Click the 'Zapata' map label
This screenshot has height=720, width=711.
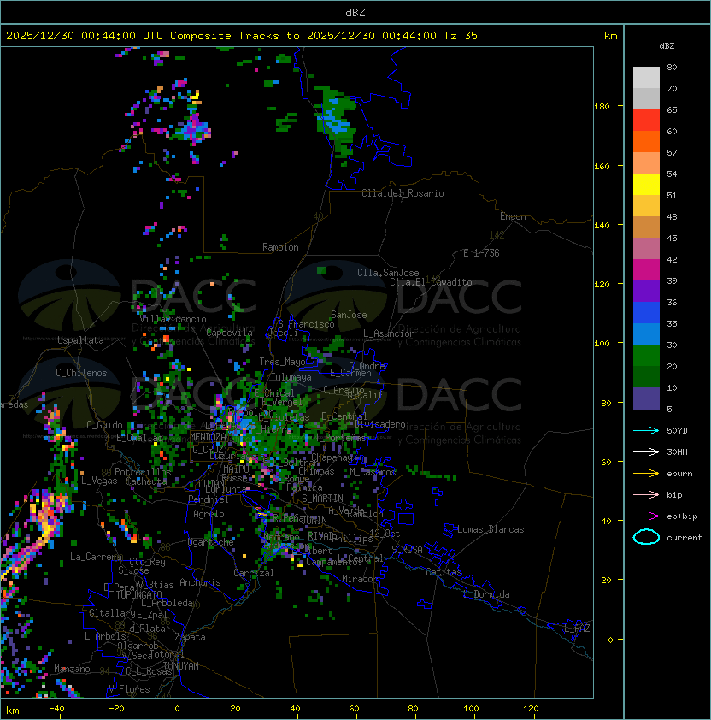tap(190, 637)
